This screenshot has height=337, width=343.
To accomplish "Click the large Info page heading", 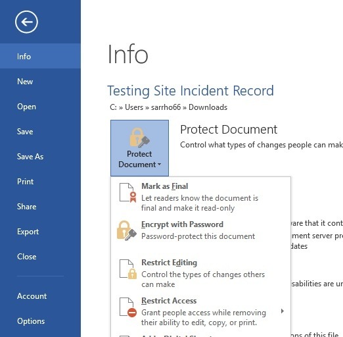I will click(x=128, y=54).
